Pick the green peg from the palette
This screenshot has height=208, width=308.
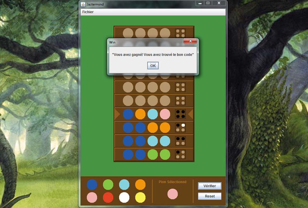(108, 185)
